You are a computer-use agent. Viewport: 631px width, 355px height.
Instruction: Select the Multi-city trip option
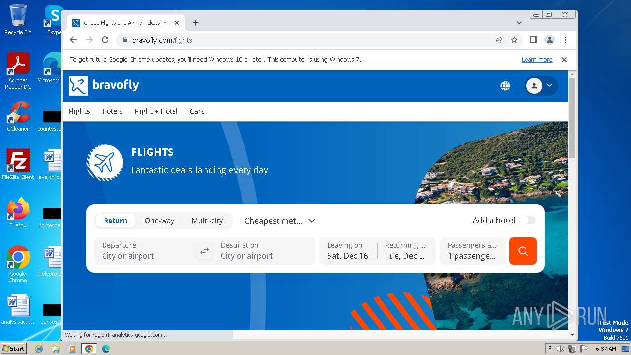[x=207, y=221]
